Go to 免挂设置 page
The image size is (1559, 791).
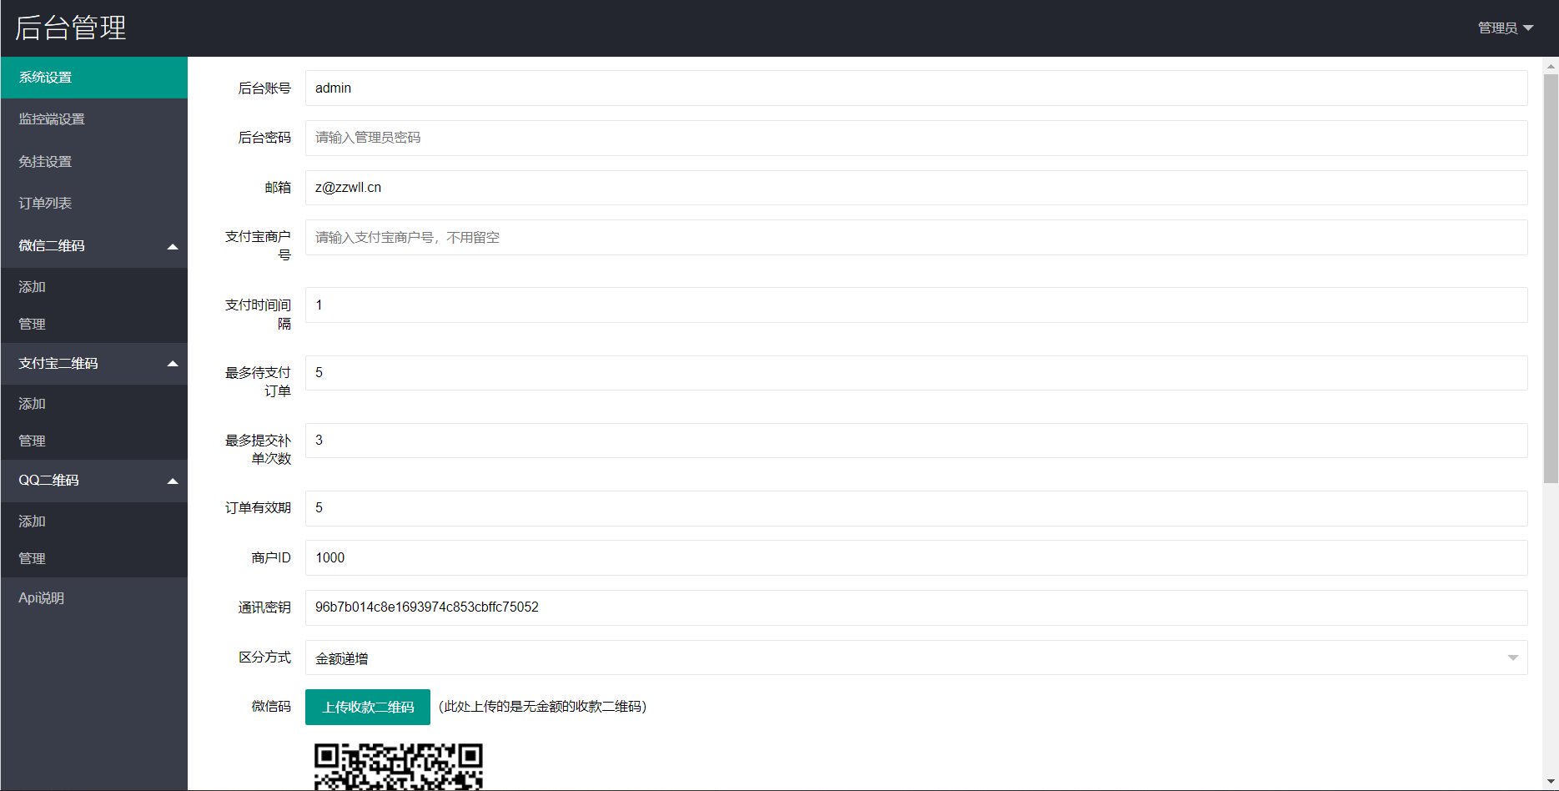(x=93, y=162)
